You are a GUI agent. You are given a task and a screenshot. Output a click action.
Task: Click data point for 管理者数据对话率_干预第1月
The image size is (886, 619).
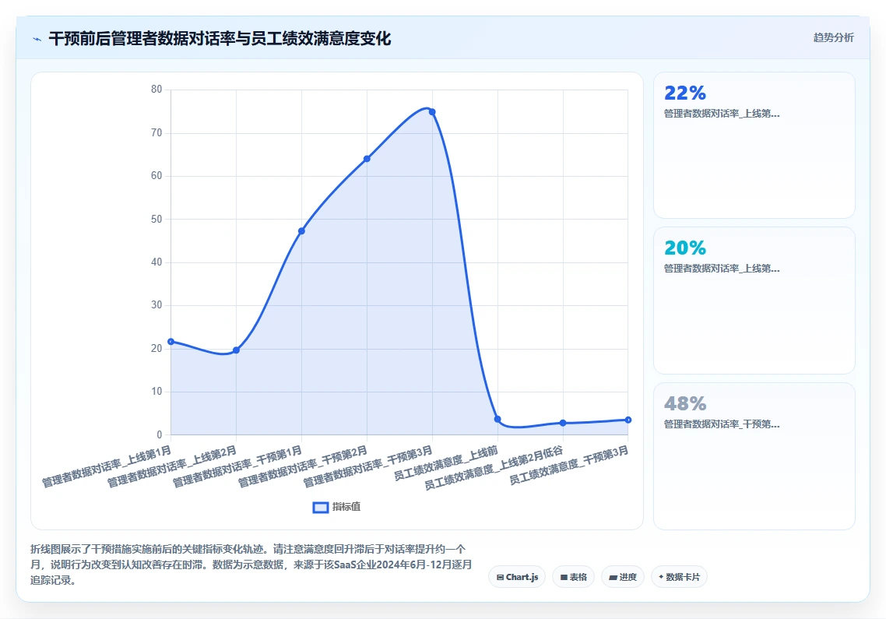(x=302, y=231)
